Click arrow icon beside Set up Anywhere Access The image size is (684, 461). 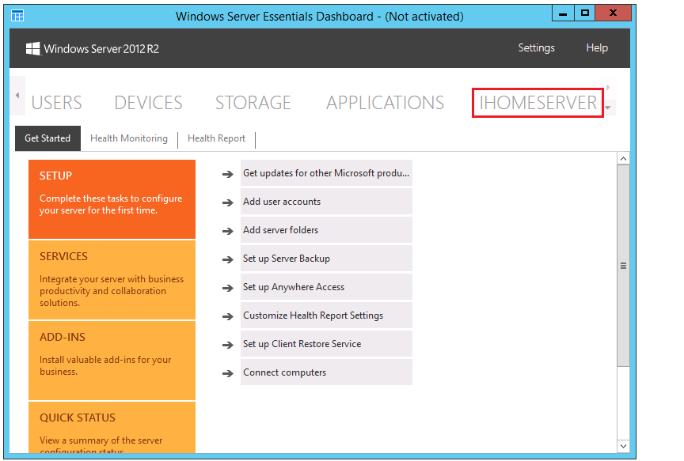tap(228, 288)
